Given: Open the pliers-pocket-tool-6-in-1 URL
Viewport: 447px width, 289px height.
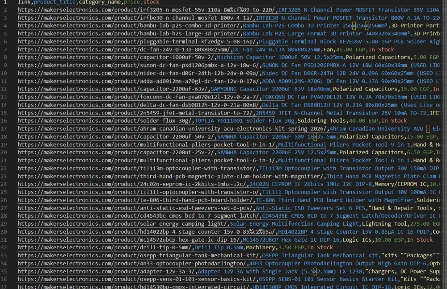Looking at the screenshot, I should click(x=148, y=161).
